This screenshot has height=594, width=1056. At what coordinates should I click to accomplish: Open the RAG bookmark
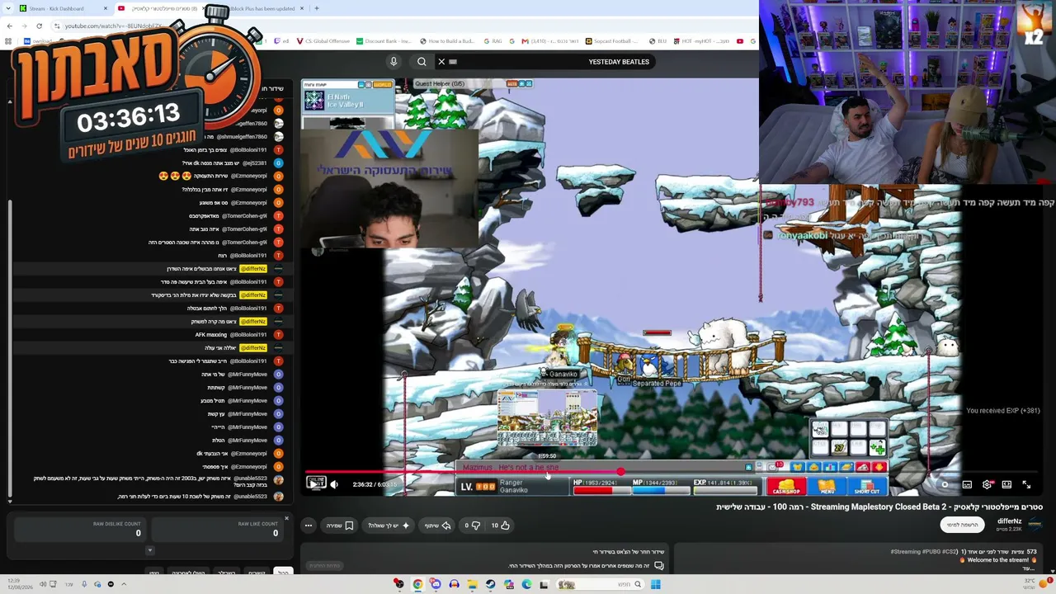493,41
